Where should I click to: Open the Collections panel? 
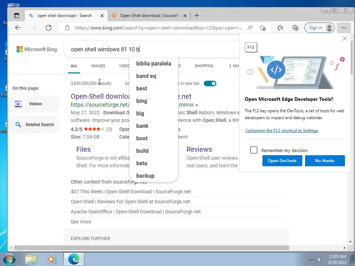[x=295, y=28]
